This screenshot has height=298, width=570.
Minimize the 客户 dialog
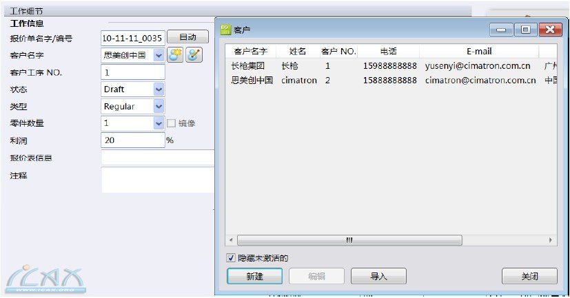[501, 30]
